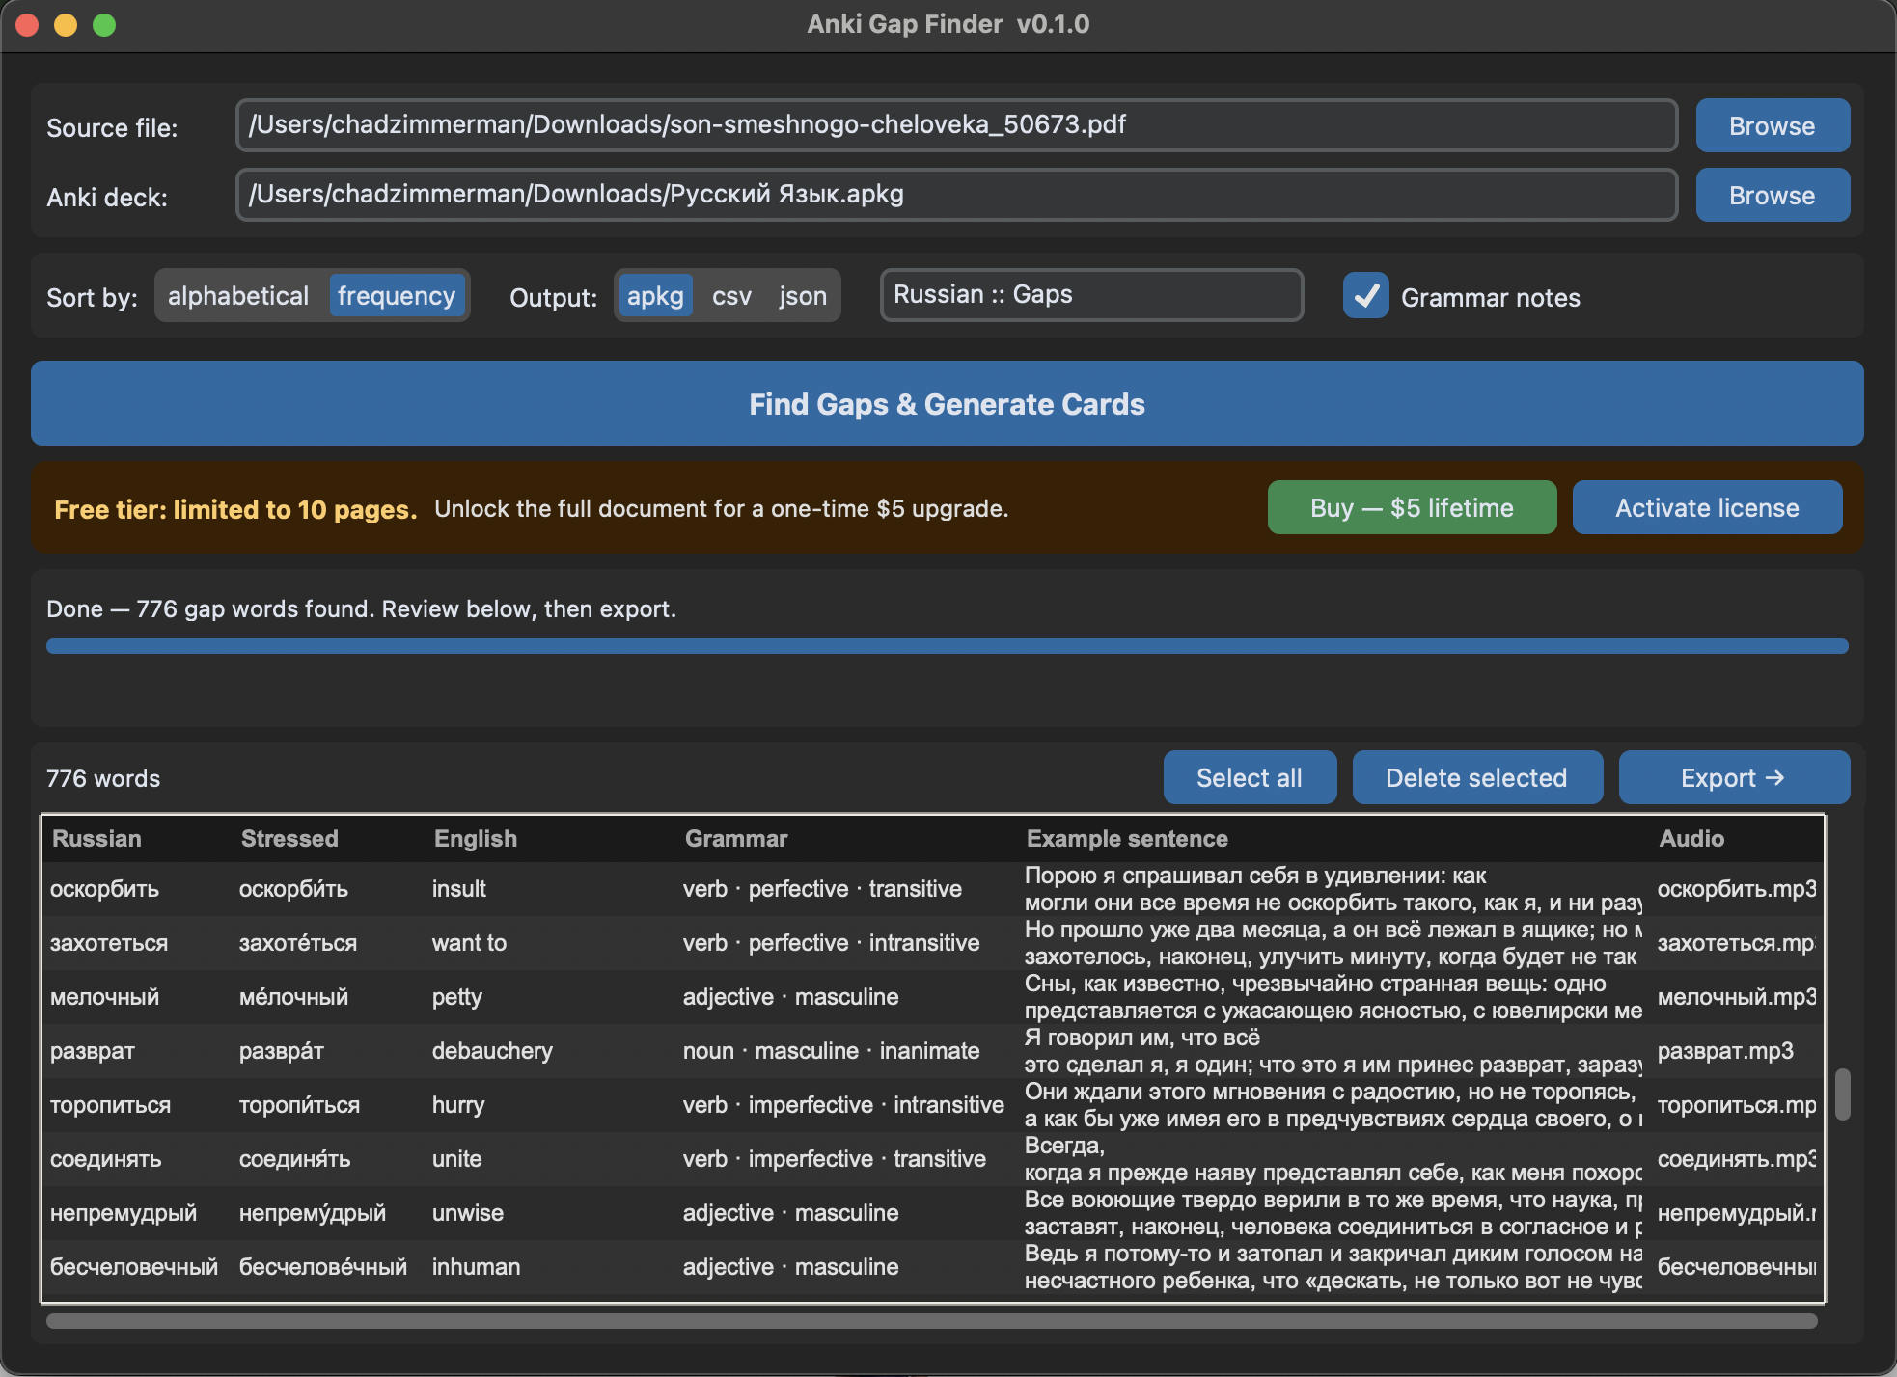Activate an existing license
This screenshot has width=1897, height=1377.
[1706, 507]
